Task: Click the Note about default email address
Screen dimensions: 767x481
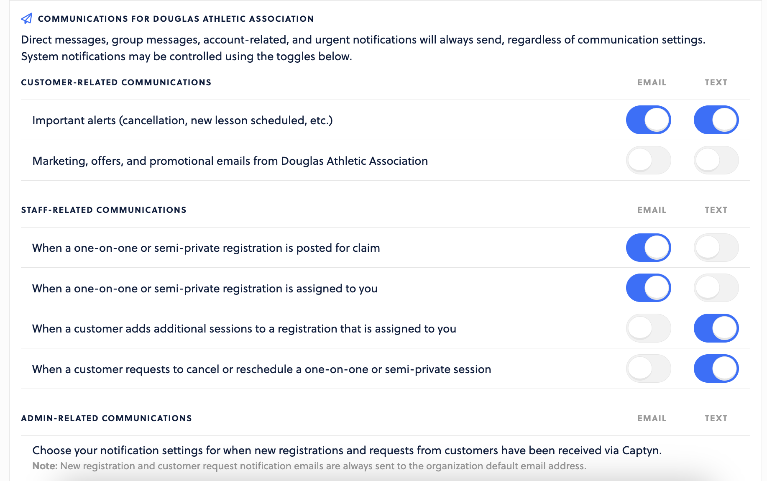Action: pos(309,466)
